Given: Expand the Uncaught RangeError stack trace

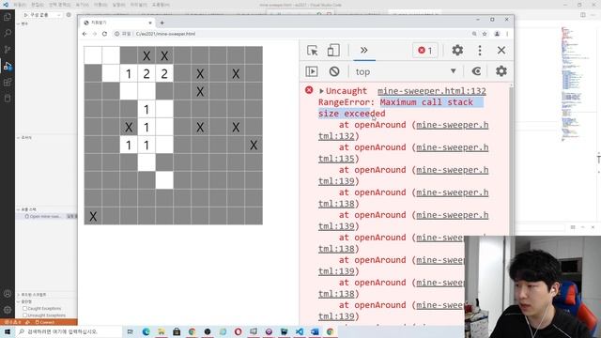Looking at the screenshot, I should [x=321, y=91].
